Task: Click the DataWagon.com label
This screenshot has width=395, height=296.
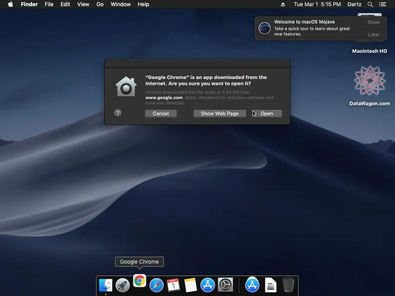Action: pyautogui.click(x=369, y=103)
